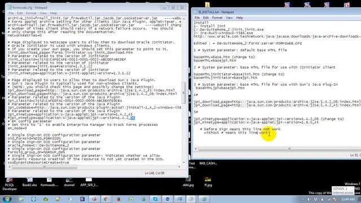
Task: Click scroll-right arrow in formsweb.cfg Notepad
Action: [179, 167]
